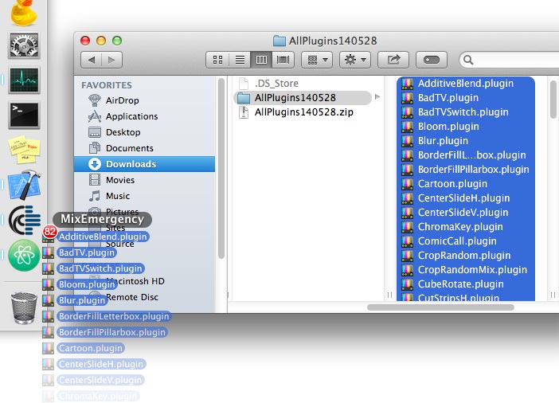Select ComicCall.plugin in the Finder column
The height and width of the screenshot is (403, 559).
click(x=466, y=241)
